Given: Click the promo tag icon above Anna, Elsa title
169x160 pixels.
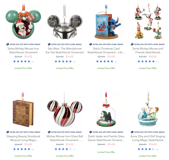Looking at the screenshot, I should click(132, 132).
